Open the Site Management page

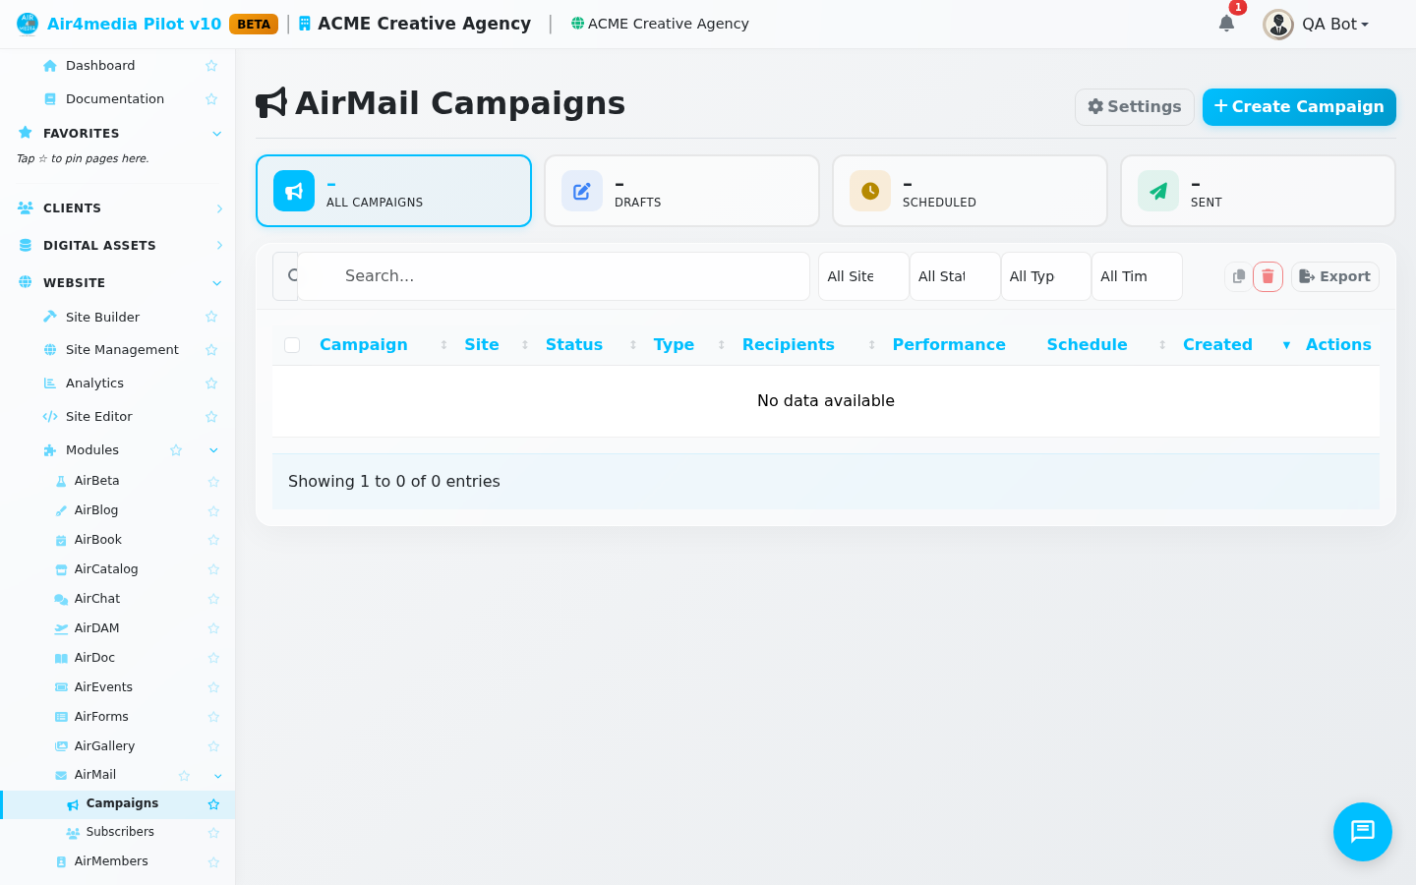[x=122, y=350]
